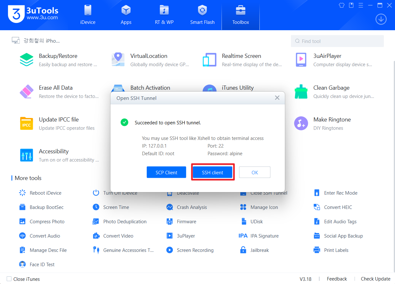Open the Clean Garbage broom icon
This screenshot has width=395, height=284.
[x=301, y=92]
